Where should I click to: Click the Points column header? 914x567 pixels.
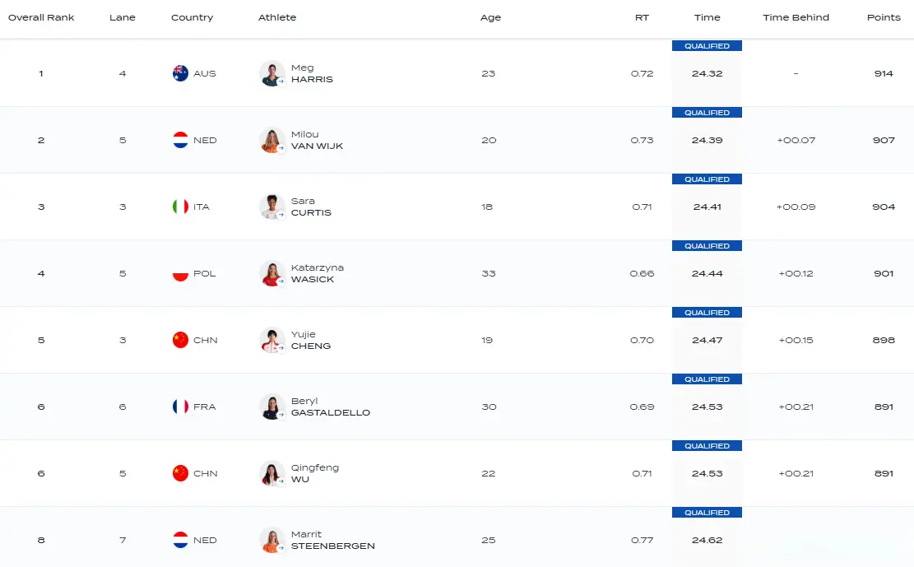click(x=884, y=17)
